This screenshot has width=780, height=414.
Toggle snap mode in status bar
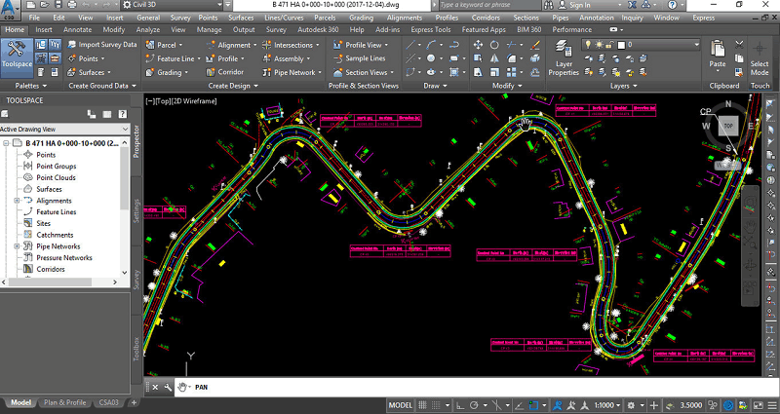pyautogui.click(x=436, y=405)
